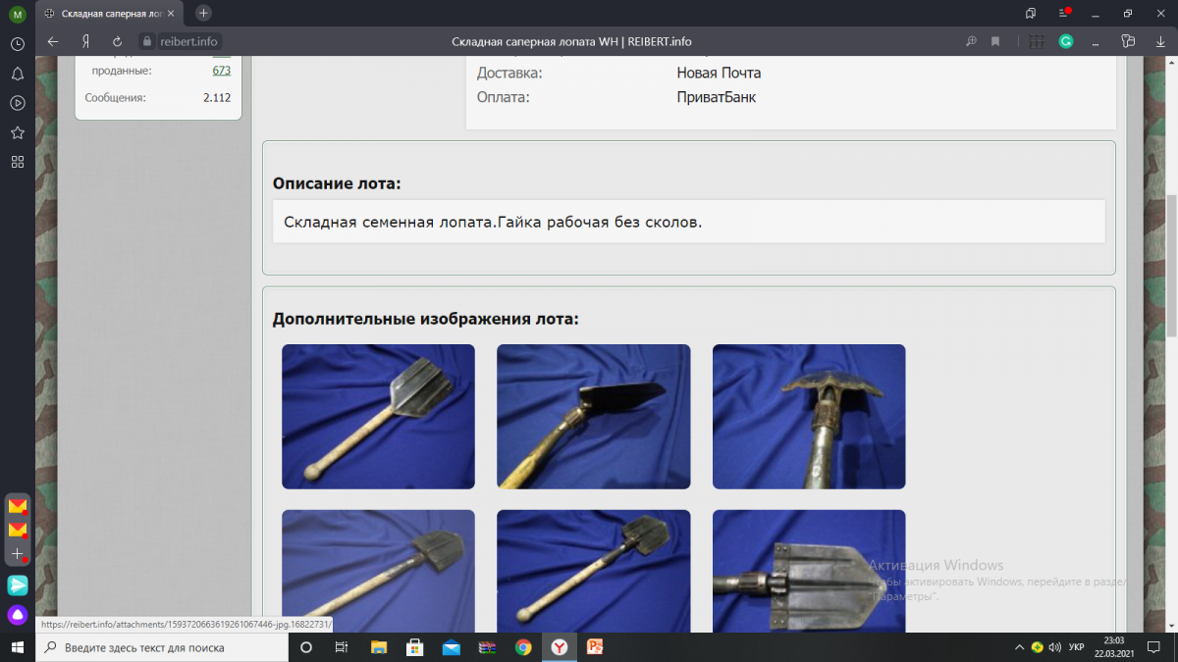Viewport: 1178px width, 662px height.
Task: Open a new tab with plus button
Action: [x=203, y=13]
